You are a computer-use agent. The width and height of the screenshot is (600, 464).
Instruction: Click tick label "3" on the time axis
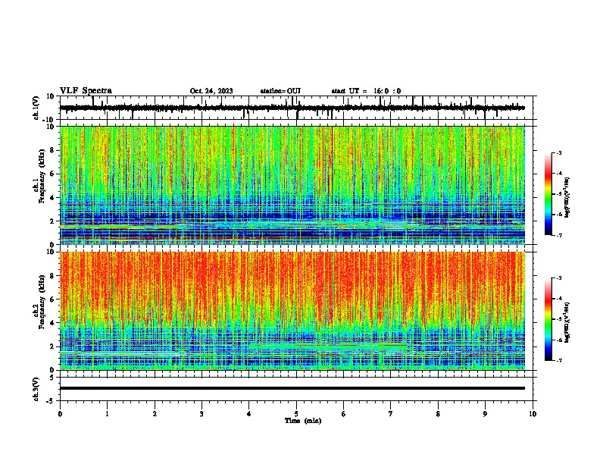(202, 414)
